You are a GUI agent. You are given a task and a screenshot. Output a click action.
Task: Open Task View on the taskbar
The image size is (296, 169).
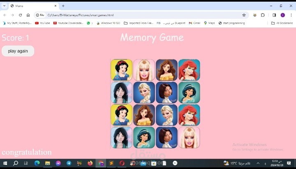tap(26, 163)
